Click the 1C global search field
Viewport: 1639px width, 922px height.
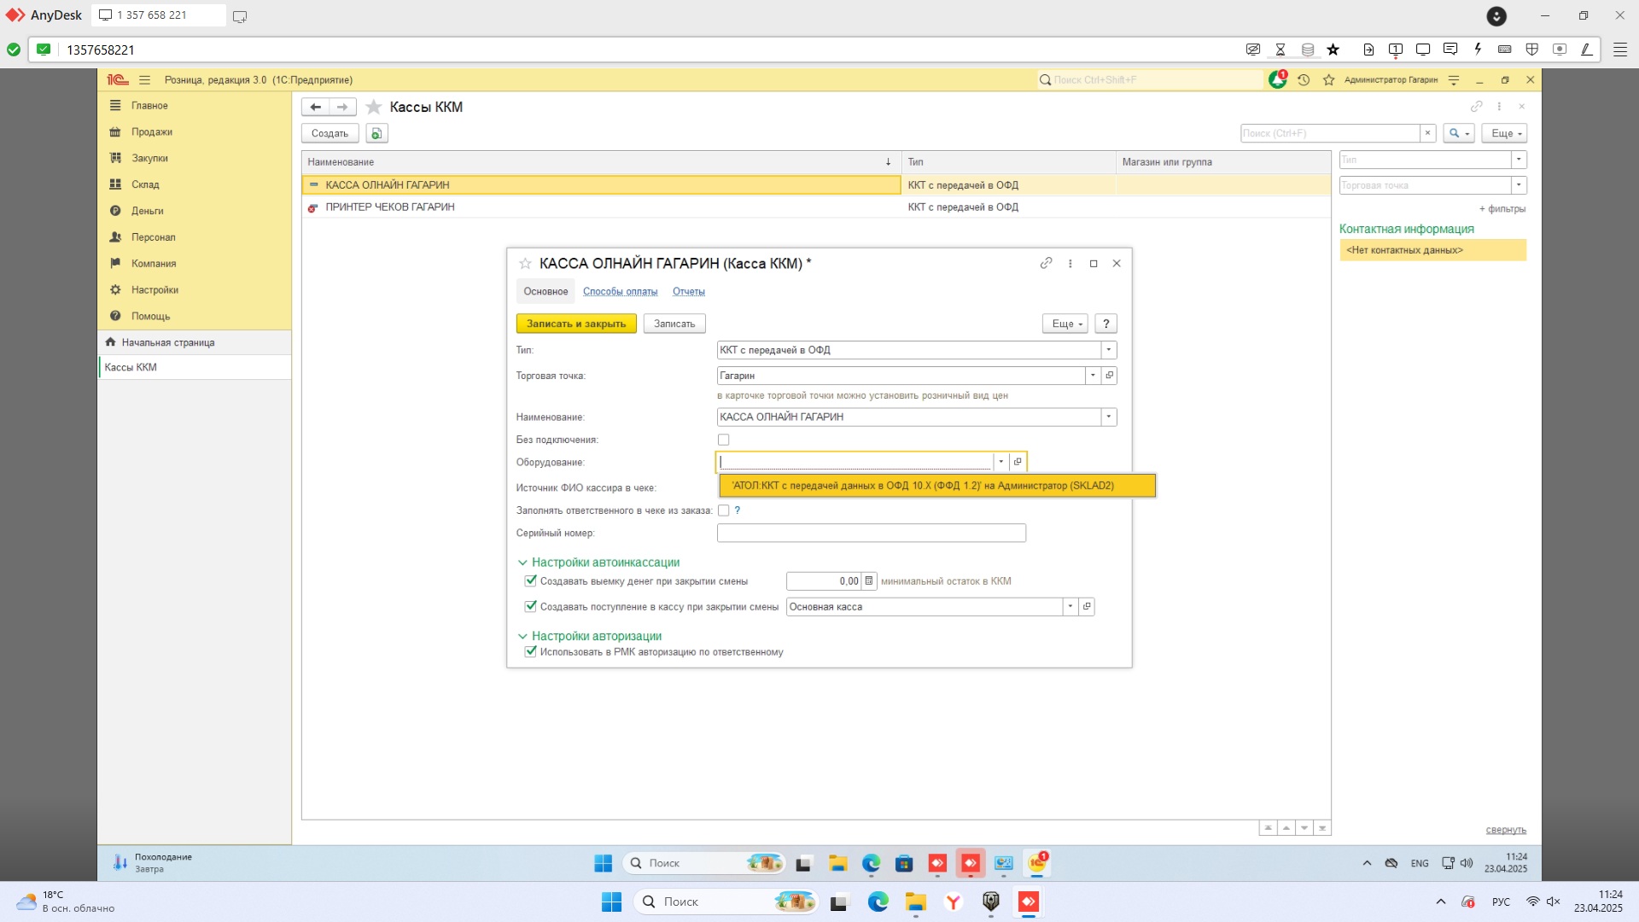(1150, 79)
